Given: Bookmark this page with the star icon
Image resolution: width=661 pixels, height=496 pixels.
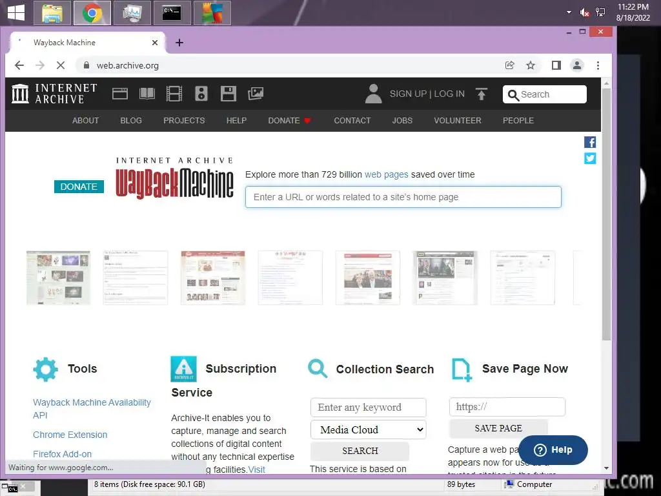Looking at the screenshot, I should click(531, 65).
